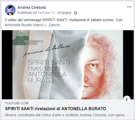Click the round info icon on video
The height and width of the screenshot is (120, 135).
(127, 99)
